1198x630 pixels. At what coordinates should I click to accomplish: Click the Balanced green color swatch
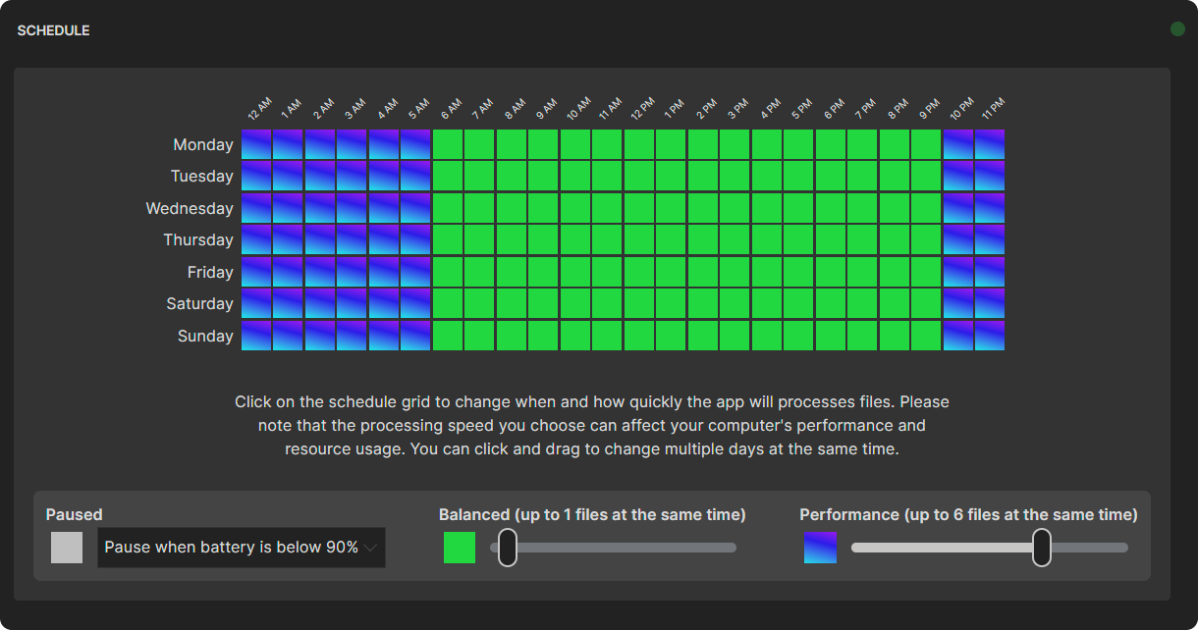tap(458, 547)
